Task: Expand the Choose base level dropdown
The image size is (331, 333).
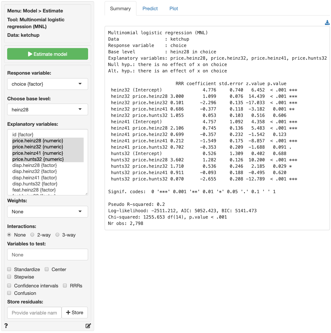Action: click(47, 110)
